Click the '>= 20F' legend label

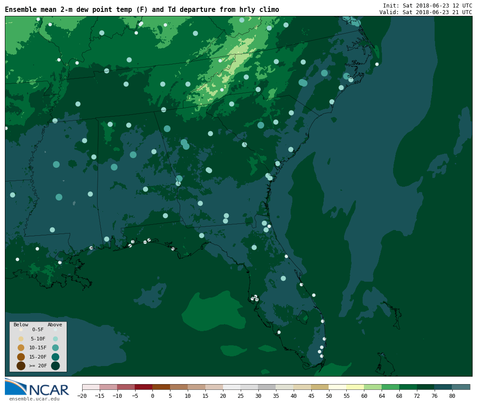tap(38, 366)
